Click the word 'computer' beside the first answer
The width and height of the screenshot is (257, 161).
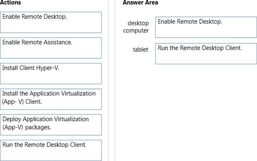coord(136,31)
